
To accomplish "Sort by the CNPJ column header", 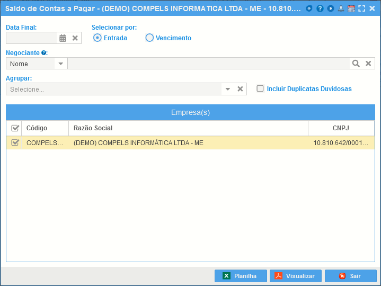I will coord(341,128).
